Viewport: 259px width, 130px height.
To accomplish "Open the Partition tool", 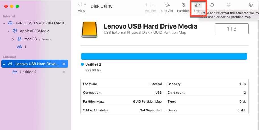I will (183, 7).
